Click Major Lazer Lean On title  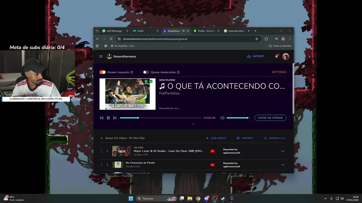(169, 151)
